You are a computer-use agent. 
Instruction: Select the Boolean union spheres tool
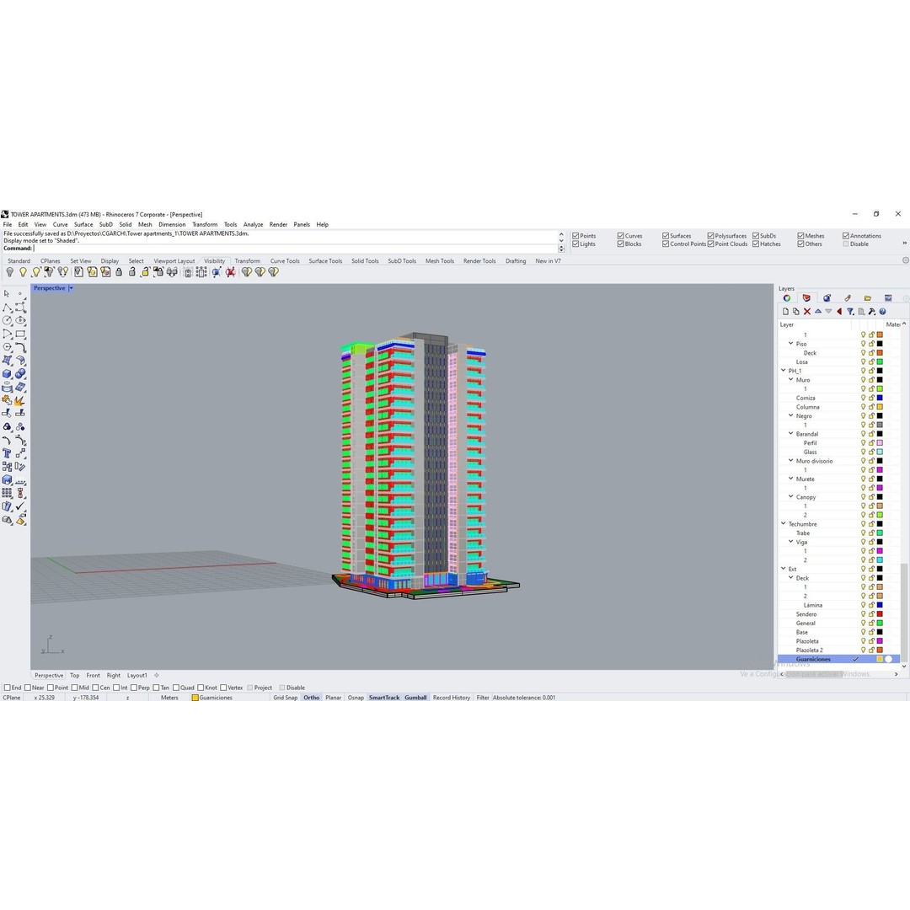(x=20, y=374)
